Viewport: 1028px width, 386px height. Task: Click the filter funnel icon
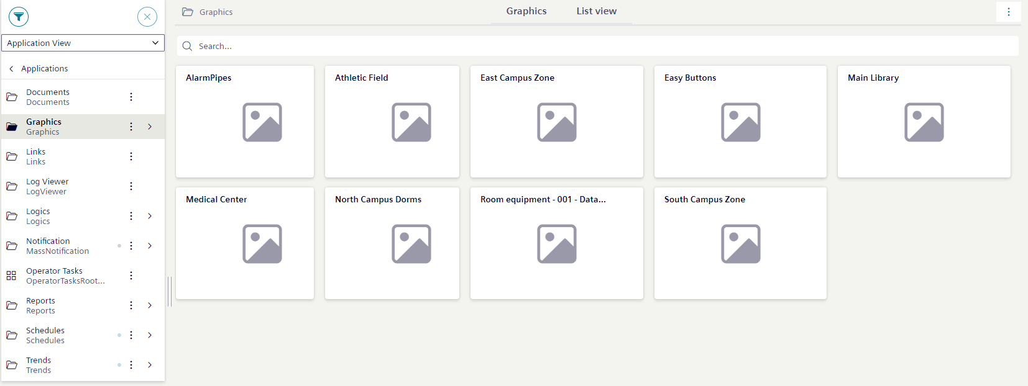(x=19, y=17)
